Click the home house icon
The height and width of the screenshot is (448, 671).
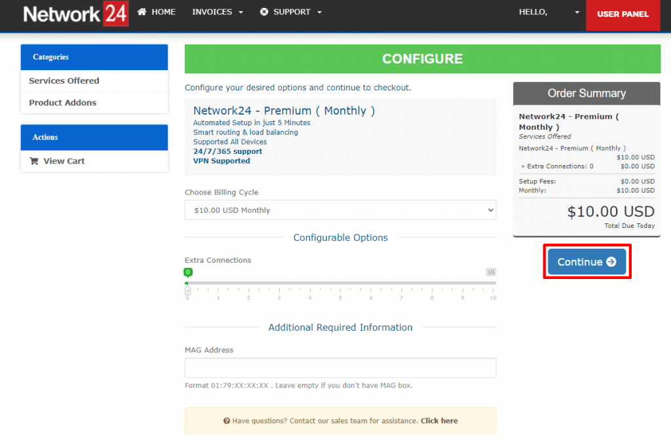pyautogui.click(x=142, y=12)
